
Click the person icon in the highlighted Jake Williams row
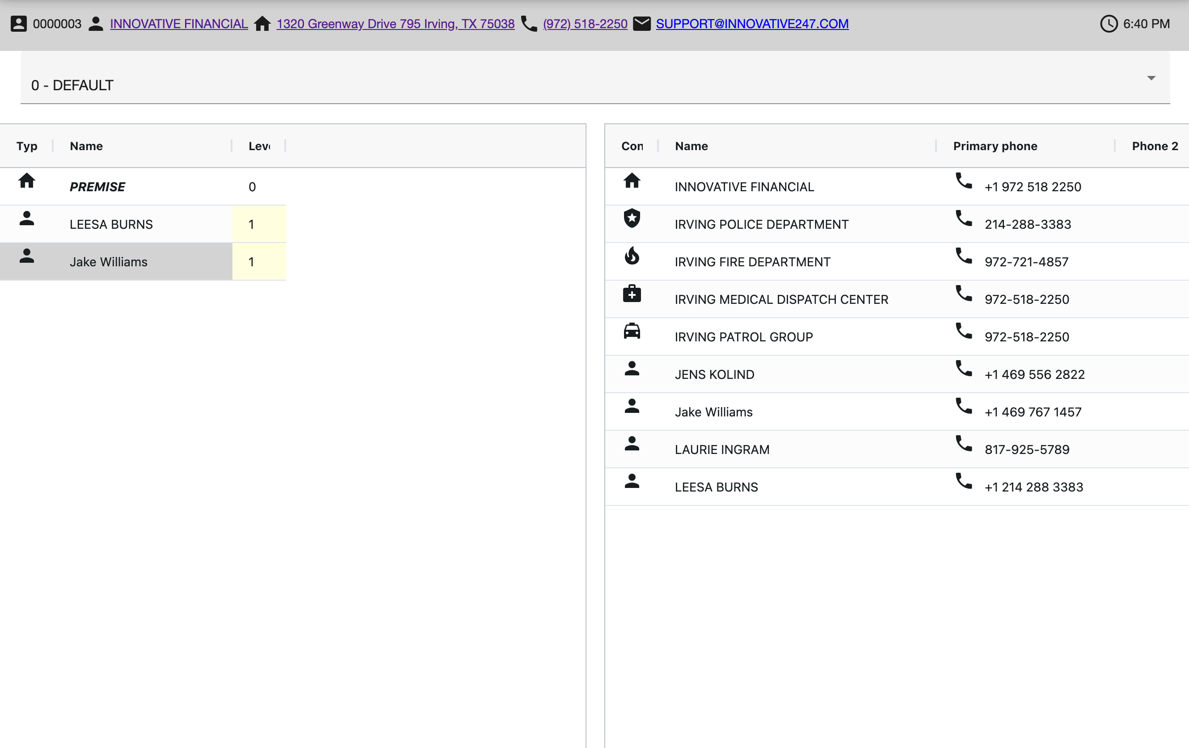[x=27, y=256]
